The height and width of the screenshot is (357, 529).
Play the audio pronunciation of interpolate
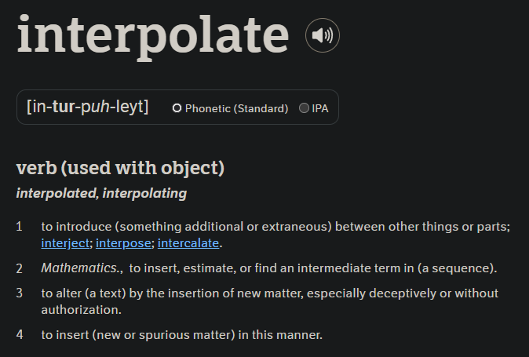(x=322, y=35)
